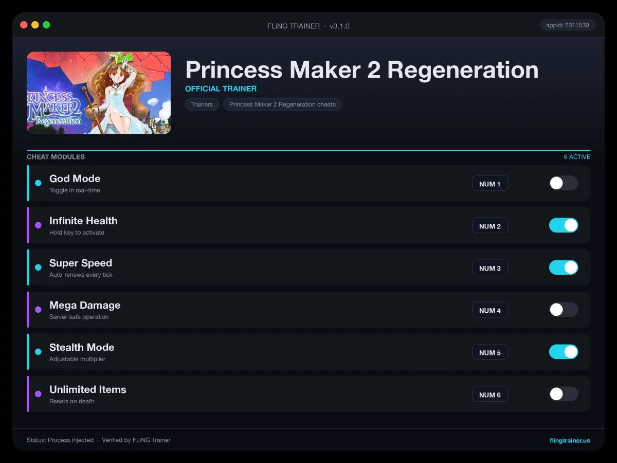
Task: Click the Stealth Mode title text
Action: pos(82,347)
